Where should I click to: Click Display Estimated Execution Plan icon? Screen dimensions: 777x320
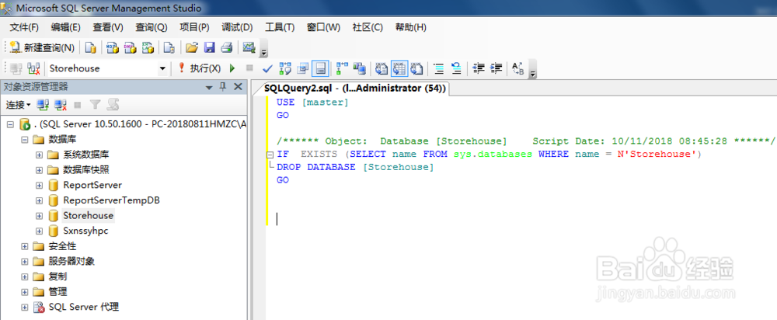[285, 68]
